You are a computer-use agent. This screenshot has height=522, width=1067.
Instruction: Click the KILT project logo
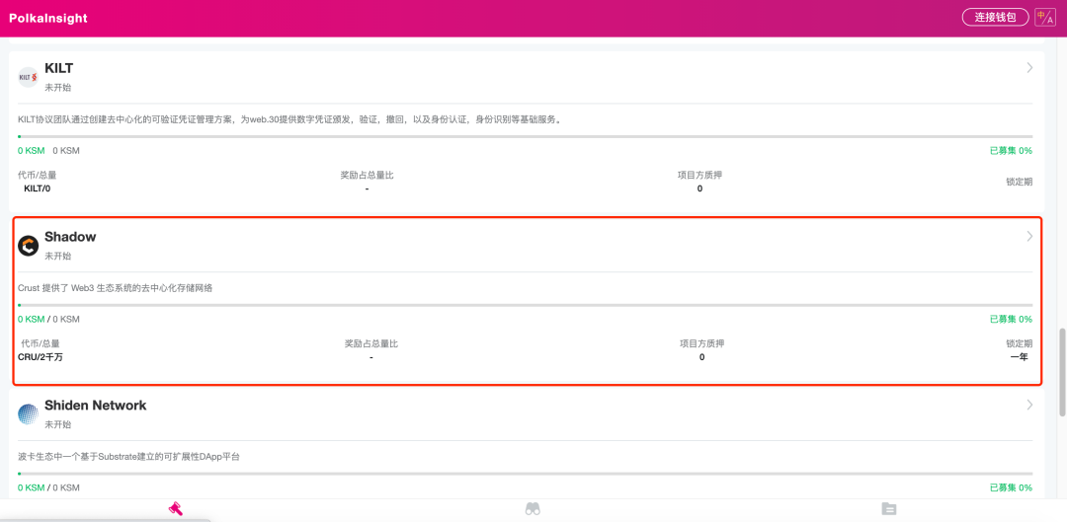(28, 78)
